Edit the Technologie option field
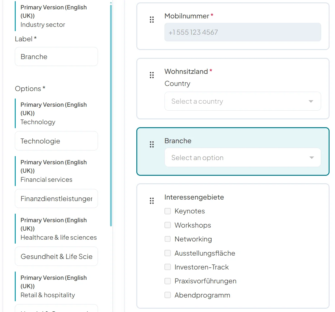The image size is (335, 312). (x=57, y=141)
